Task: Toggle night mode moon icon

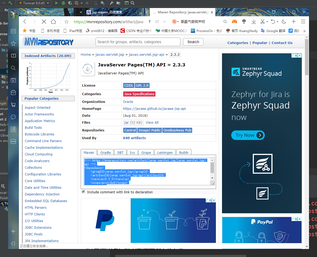Action: point(284,22)
